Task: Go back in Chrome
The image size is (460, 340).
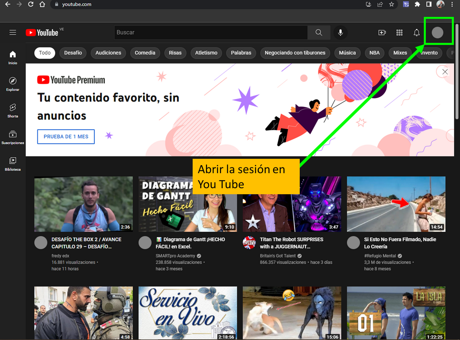Action: 8,4
